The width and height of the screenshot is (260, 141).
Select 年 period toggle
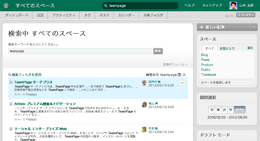click(x=231, y=110)
